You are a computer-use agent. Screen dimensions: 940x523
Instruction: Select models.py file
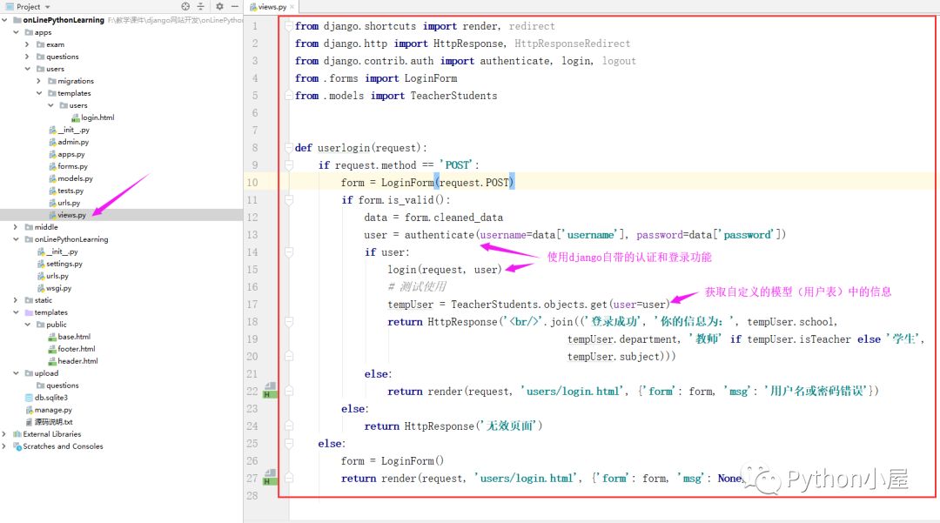[x=75, y=178]
